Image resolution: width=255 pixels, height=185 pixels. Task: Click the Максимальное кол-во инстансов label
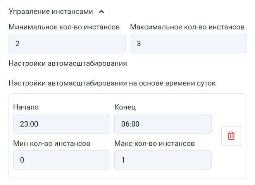187,27
